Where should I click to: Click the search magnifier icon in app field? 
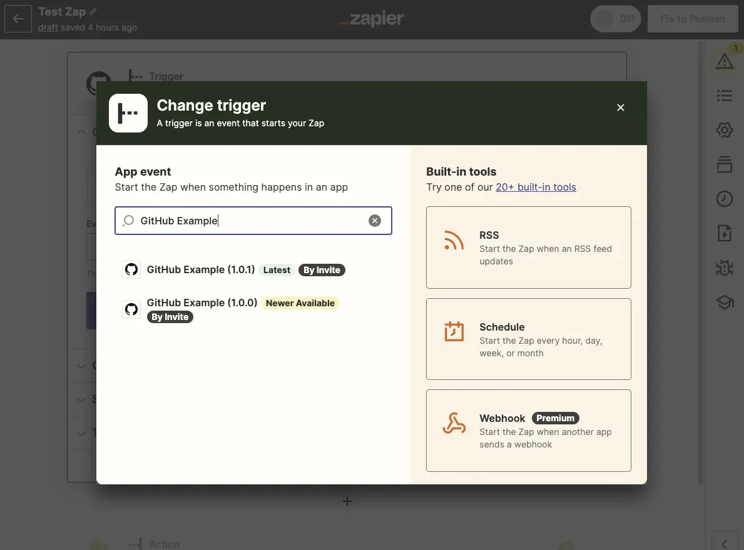click(128, 221)
